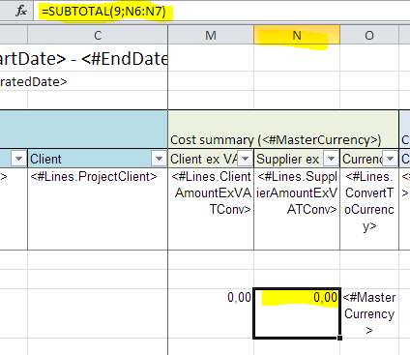Select the Client header cell
Screen dimensions: 410x355
tap(98, 159)
